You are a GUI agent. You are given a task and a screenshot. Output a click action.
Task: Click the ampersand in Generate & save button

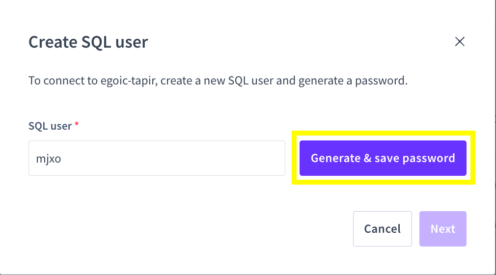pos(367,158)
